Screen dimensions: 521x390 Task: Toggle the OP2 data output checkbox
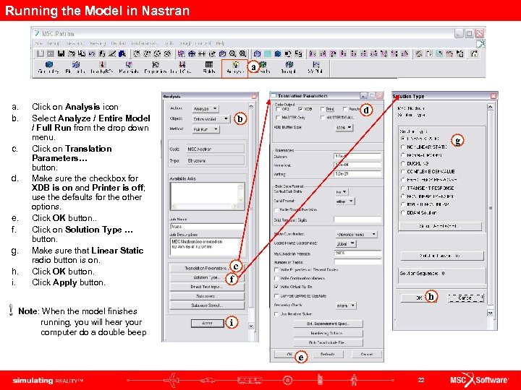pos(278,109)
